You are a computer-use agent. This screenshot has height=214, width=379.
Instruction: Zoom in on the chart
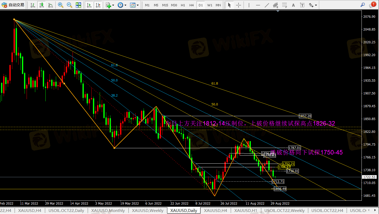[61, 5]
